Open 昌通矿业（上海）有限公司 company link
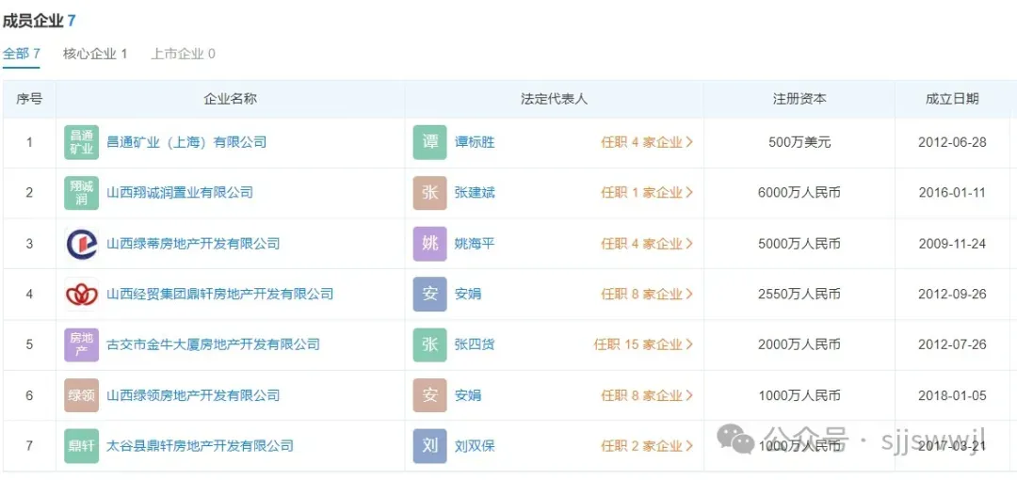1017x480 pixels. (x=186, y=142)
